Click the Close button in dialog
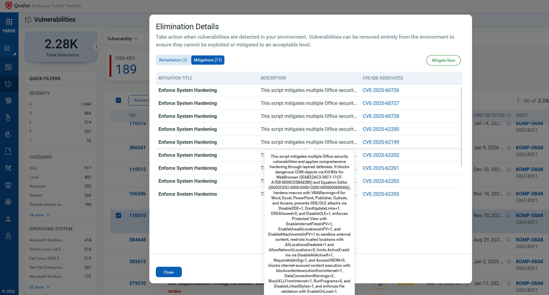The image size is (549, 295). click(x=168, y=272)
